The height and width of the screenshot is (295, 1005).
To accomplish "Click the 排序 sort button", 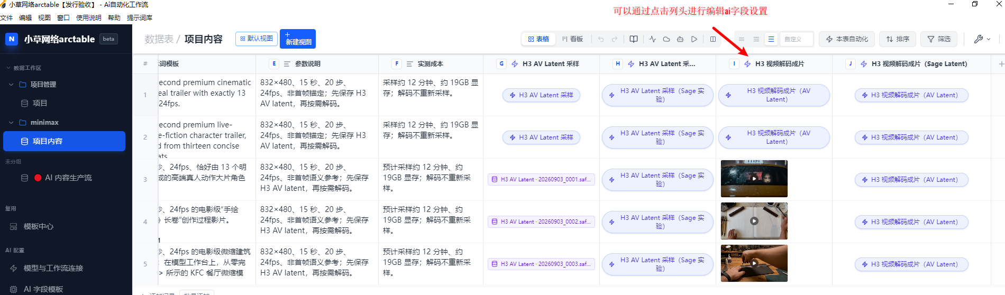I will [x=898, y=39].
